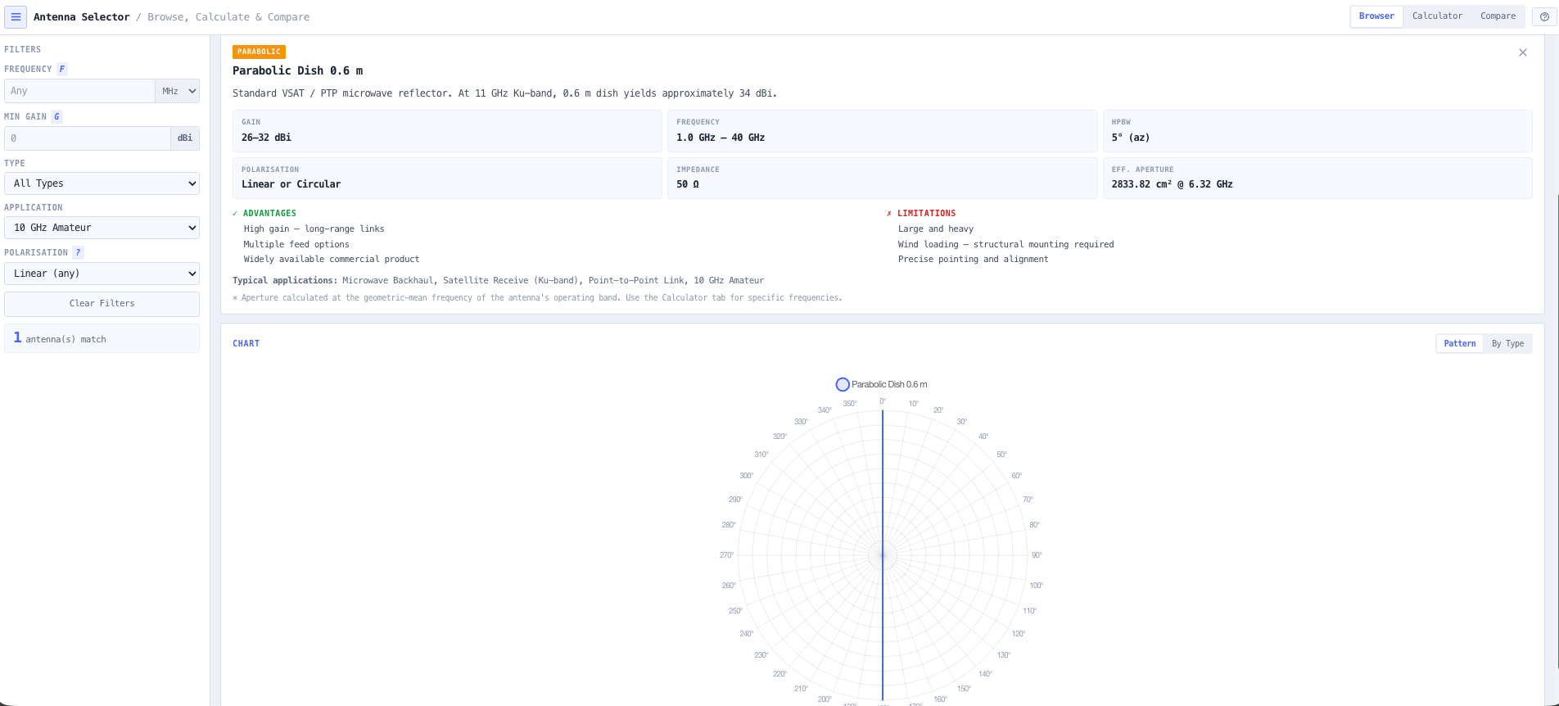1559x706 pixels.
Task: Switch to the Browser tab
Action: point(1376,16)
